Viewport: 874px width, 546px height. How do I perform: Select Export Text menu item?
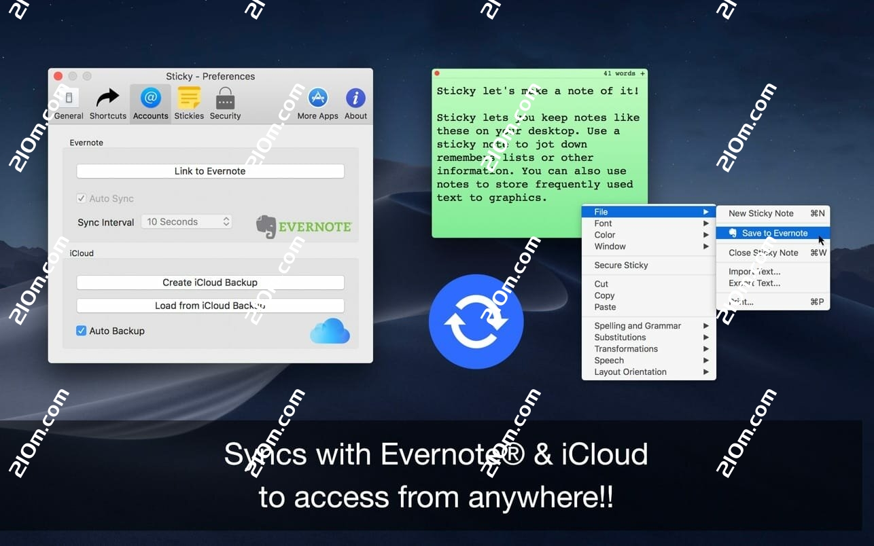point(773,283)
